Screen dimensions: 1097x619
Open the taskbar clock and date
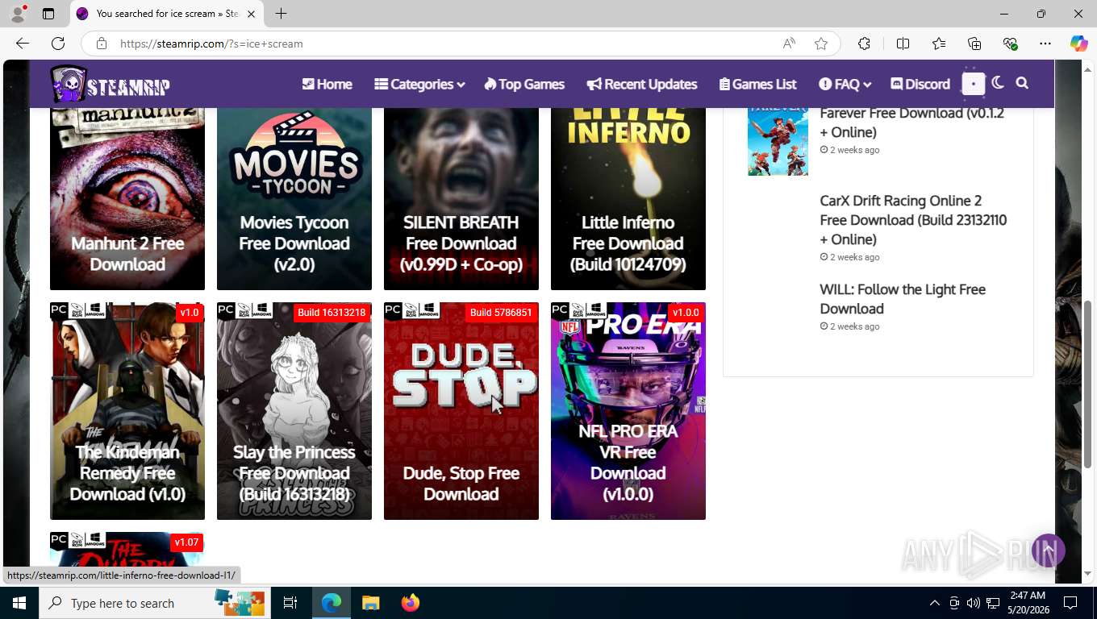[x=1028, y=603]
